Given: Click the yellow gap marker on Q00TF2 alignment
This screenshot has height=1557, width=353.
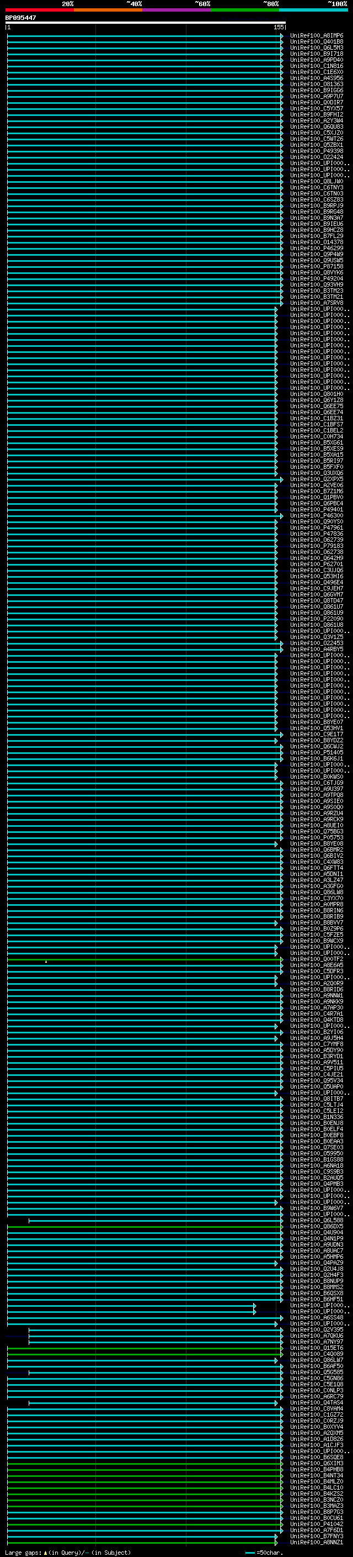Looking at the screenshot, I should (x=46, y=961).
